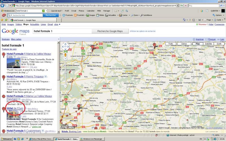Toggle the Trafic map layer

coord(171,44)
